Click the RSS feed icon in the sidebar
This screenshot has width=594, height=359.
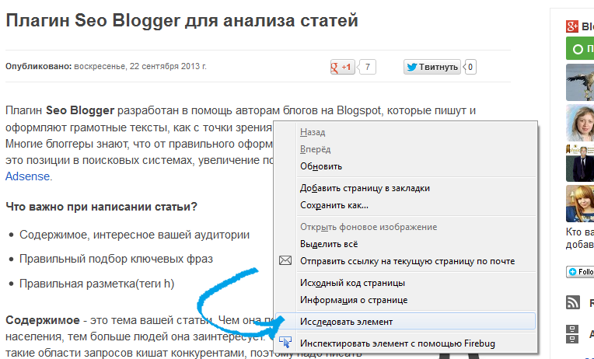coord(573,302)
